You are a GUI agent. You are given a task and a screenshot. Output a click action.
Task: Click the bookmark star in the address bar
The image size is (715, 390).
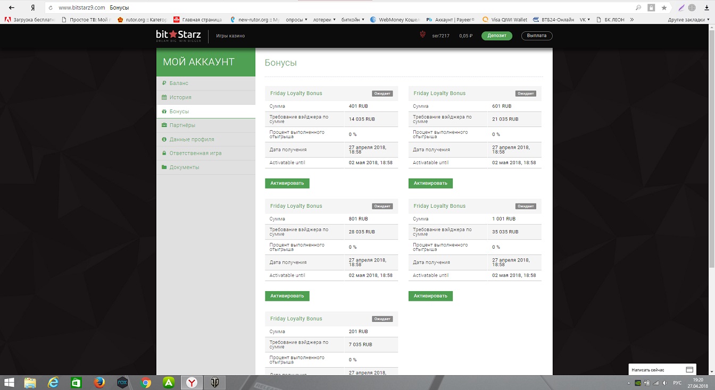[664, 8]
